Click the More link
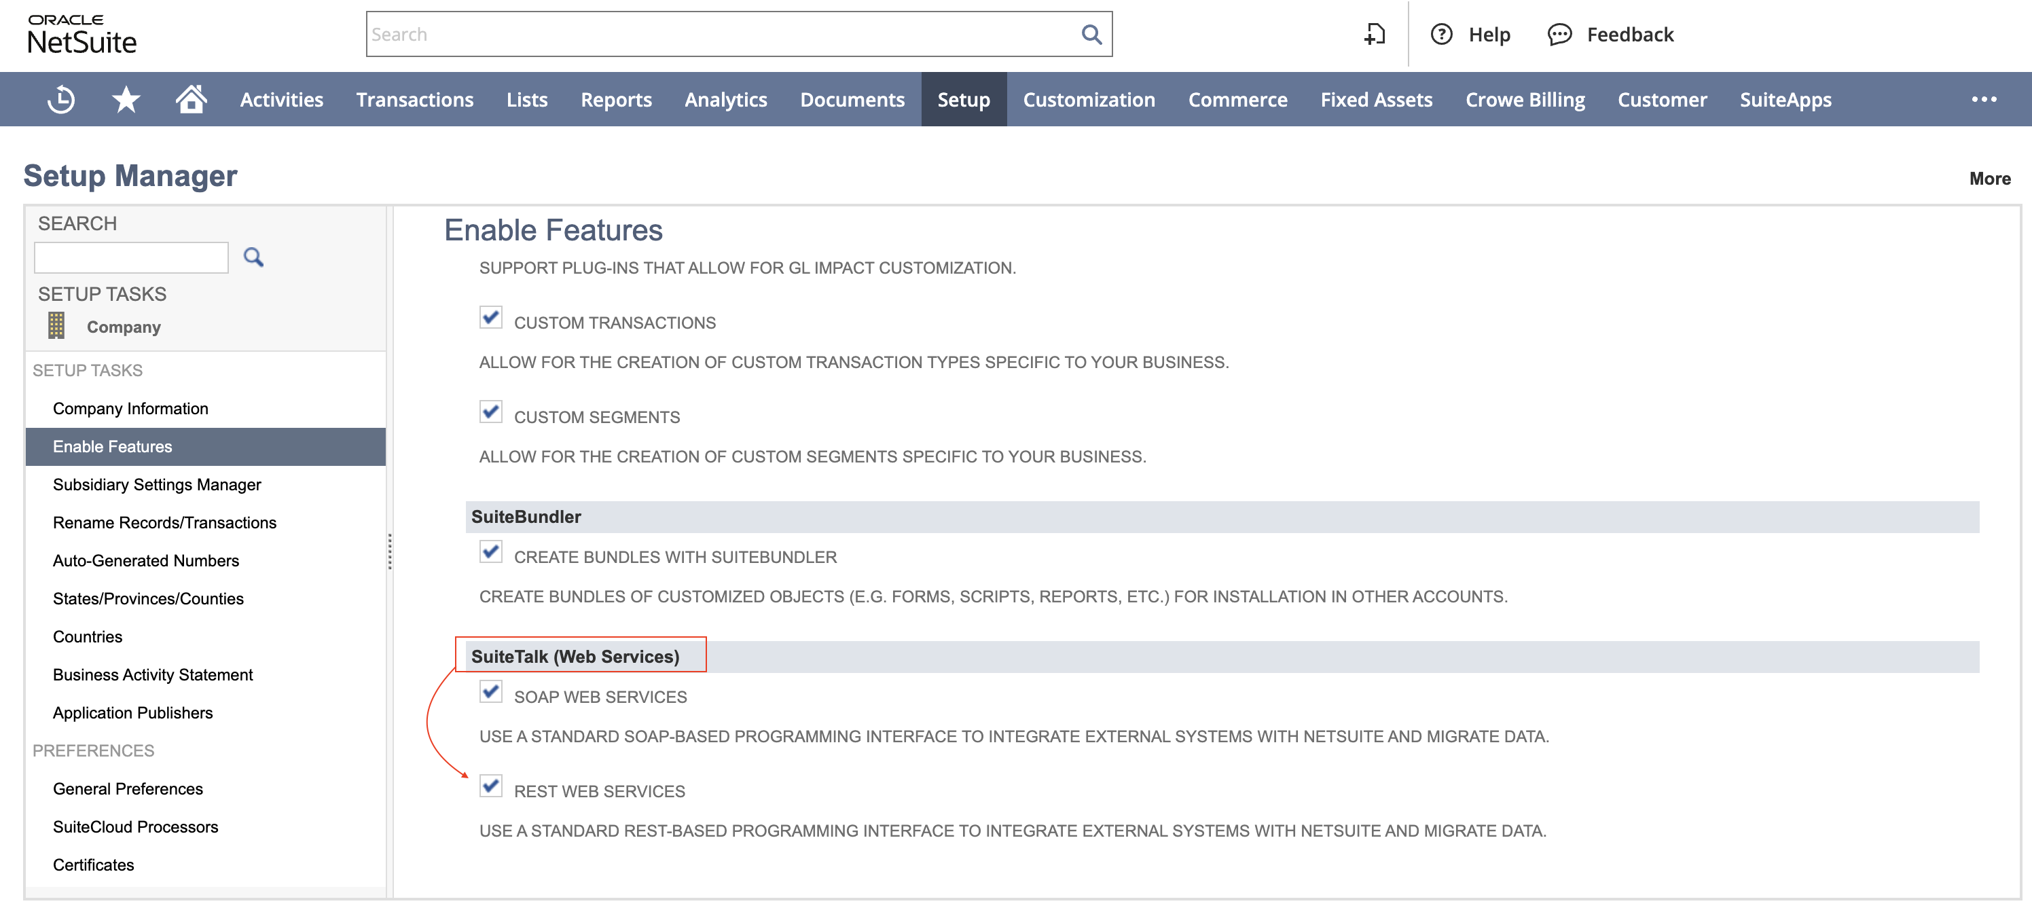This screenshot has height=910, width=2032. pyautogui.click(x=1989, y=178)
